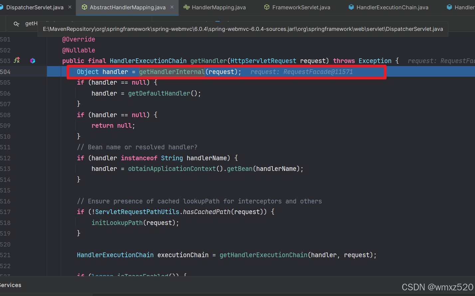
Task: Click line number 509 in the gutter
Action: (x=5, y=125)
